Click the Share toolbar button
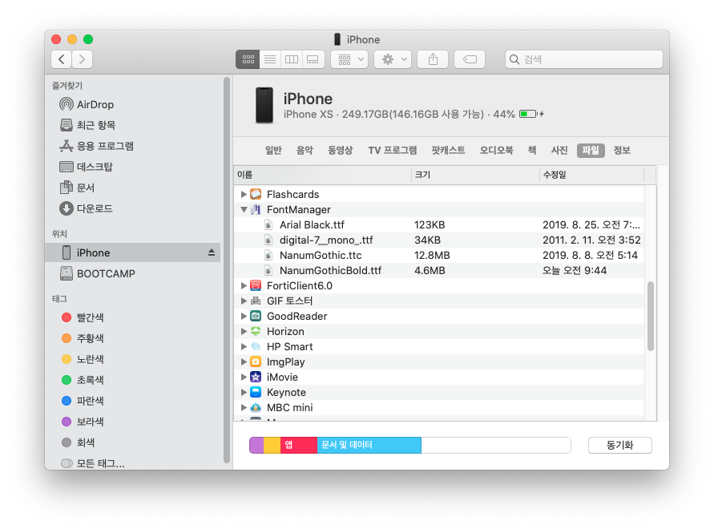 coord(433,59)
